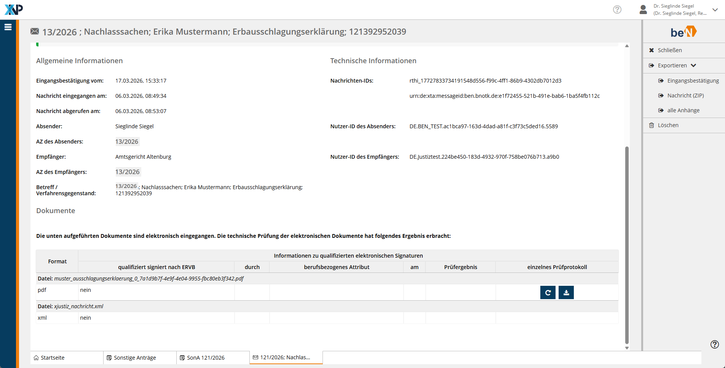
Task: Delete the message with Löschen
Action: [668, 125]
